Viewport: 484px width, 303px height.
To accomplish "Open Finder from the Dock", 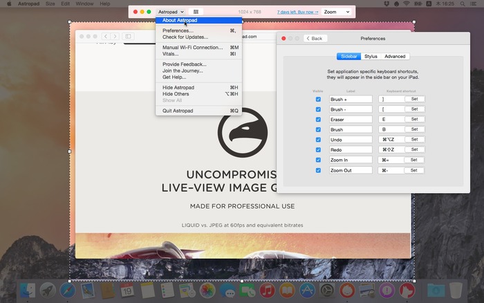I will tap(28, 291).
